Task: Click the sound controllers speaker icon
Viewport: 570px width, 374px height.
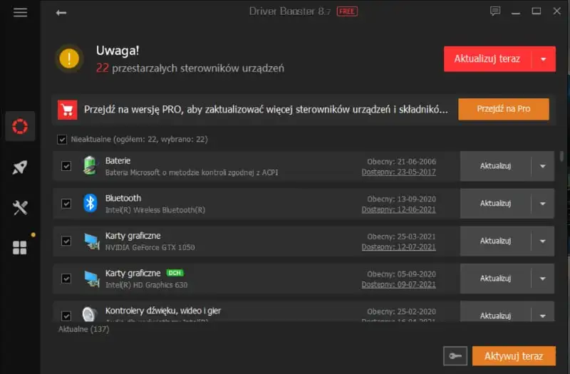Action: click(90, 314)
